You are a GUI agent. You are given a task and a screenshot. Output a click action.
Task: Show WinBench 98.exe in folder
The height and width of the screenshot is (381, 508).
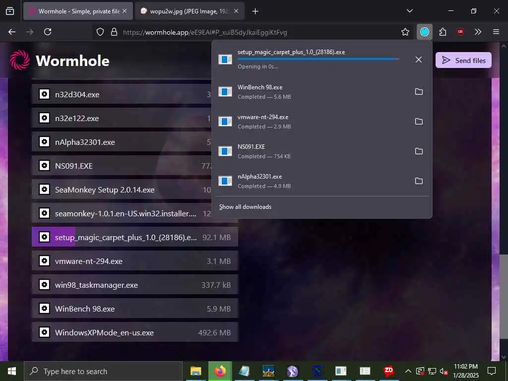click(x=419, y=92)
